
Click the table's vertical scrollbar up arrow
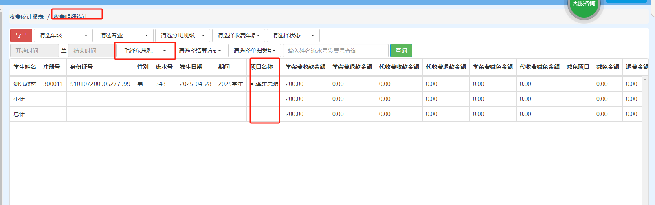[645, 79]
